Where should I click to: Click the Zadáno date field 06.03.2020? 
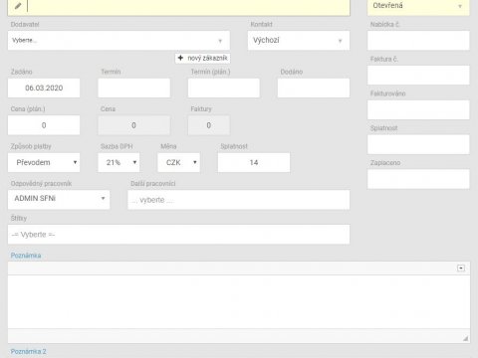[x=44, y=88]
